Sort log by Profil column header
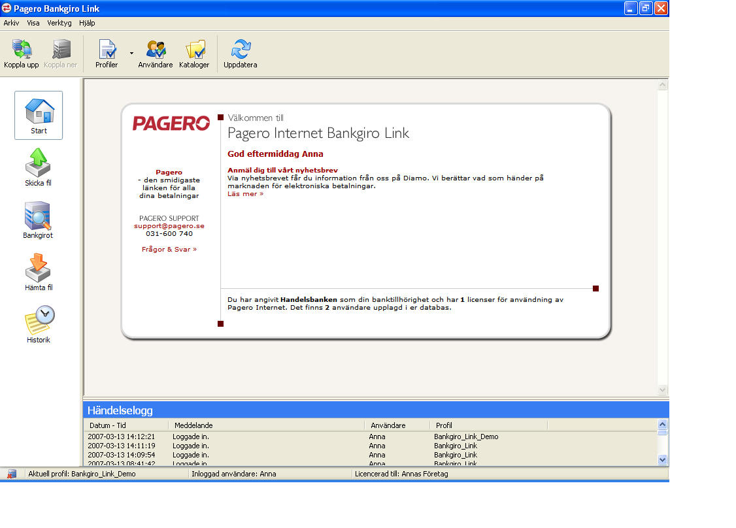Screen dimensions: 736x528 [x=489, y=425]
